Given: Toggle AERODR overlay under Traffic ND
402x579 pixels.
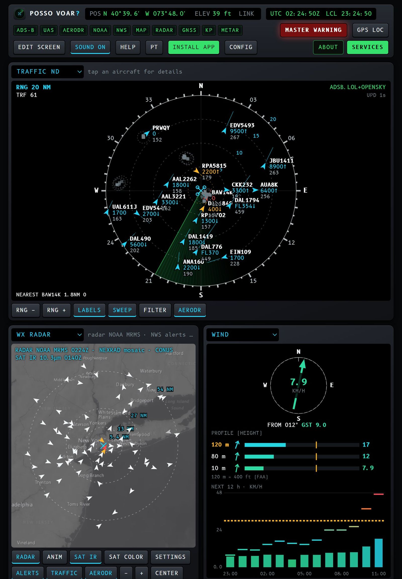Looking at the screenshot, I should coord(190,310).
